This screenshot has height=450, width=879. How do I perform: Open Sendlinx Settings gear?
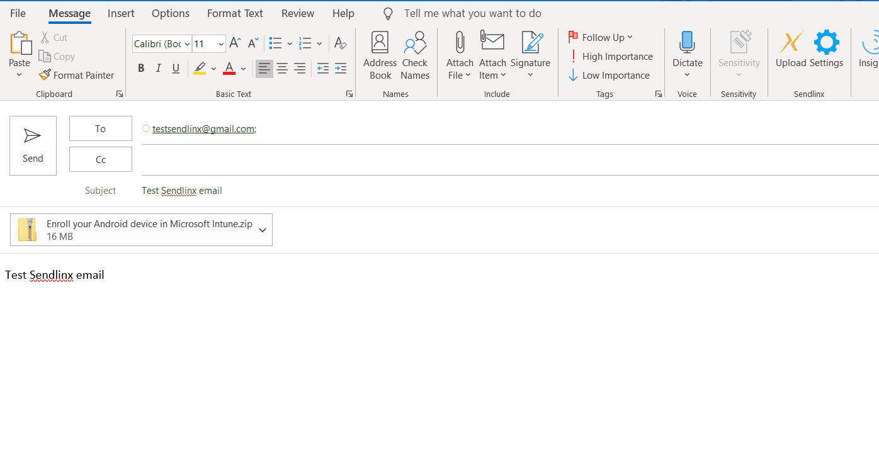(826, 42)
